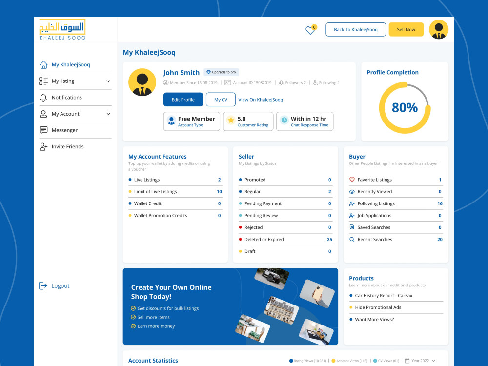Click the My CV button
The height and width of the screenshot is (366, 488).
click(x=221, y=100)
